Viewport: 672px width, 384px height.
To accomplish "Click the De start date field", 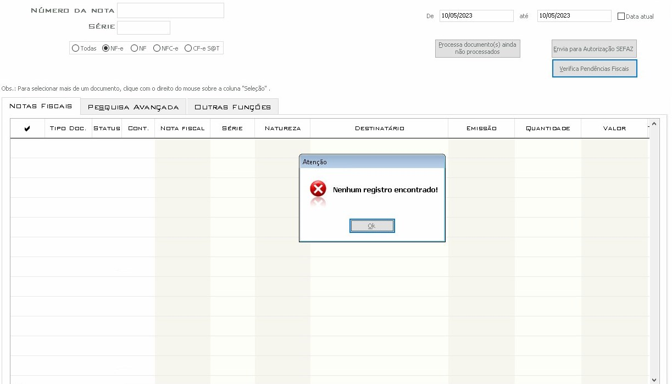I will pyautogui.click(x=476, y=16).
